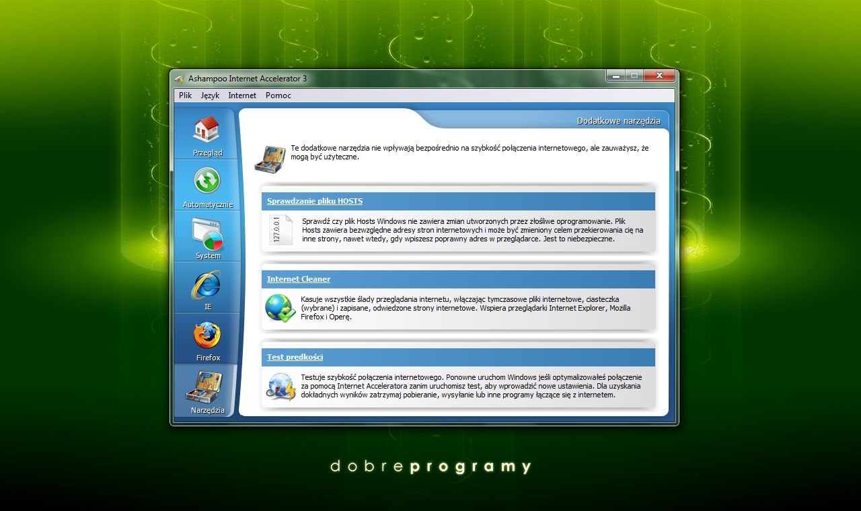The image size is (861, 511).
Task: Launch the Internet Cleaner link
Action: [x=299, y=279]
